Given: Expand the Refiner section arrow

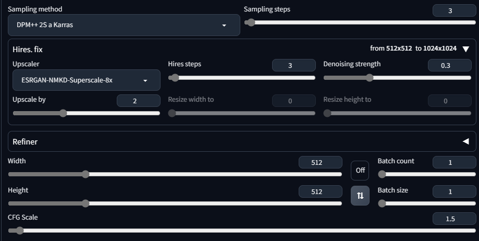Looking at the screenshot, I should click(x=465, y=141).
